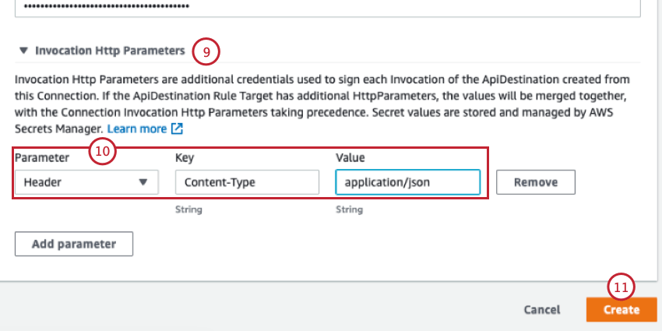Click the Add parameter button

(74, 244)
